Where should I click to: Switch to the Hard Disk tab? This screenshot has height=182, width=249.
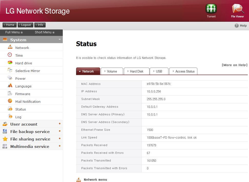(137, 71)
